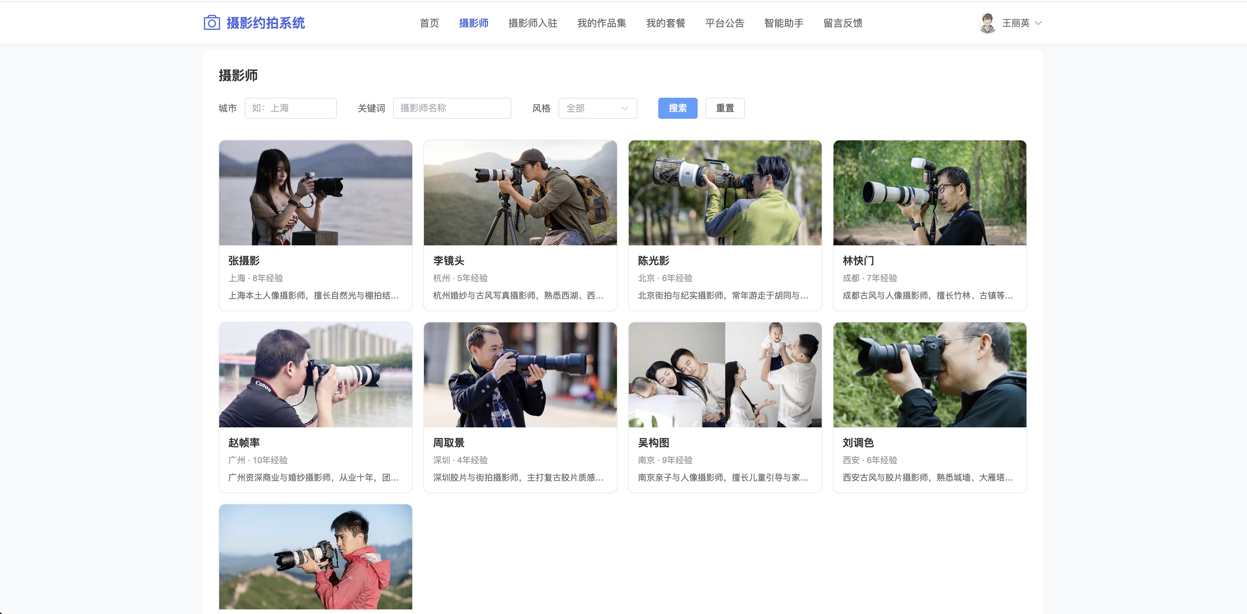Open 刘调色's profile photo
This screenshot has width=1247, height=614.
(930, 375)
